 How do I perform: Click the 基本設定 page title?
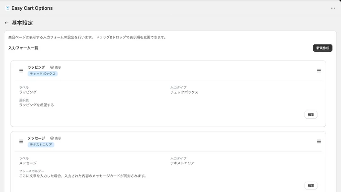[x=22, y=23]
